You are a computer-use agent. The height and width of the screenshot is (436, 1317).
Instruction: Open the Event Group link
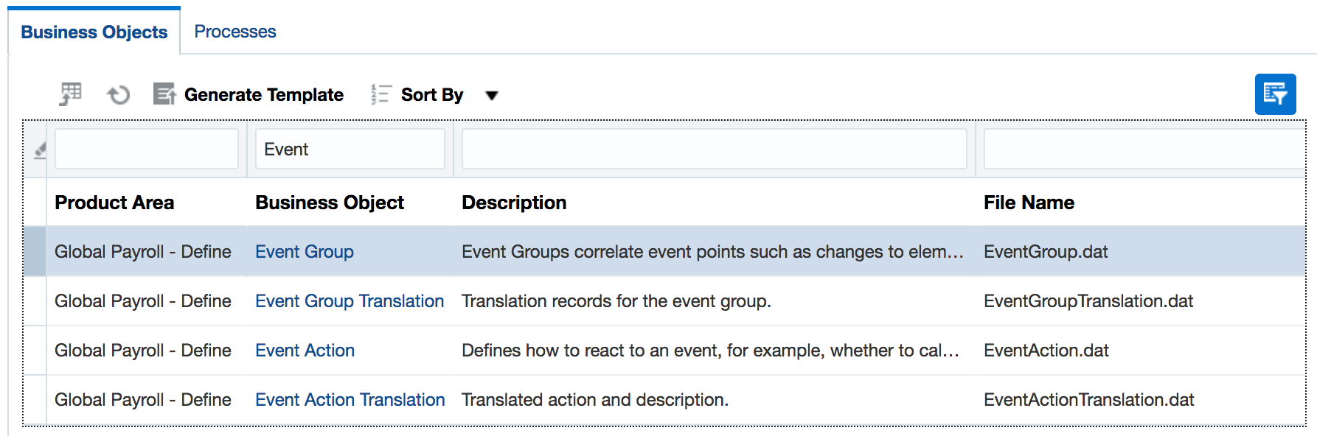pos(304,252)
